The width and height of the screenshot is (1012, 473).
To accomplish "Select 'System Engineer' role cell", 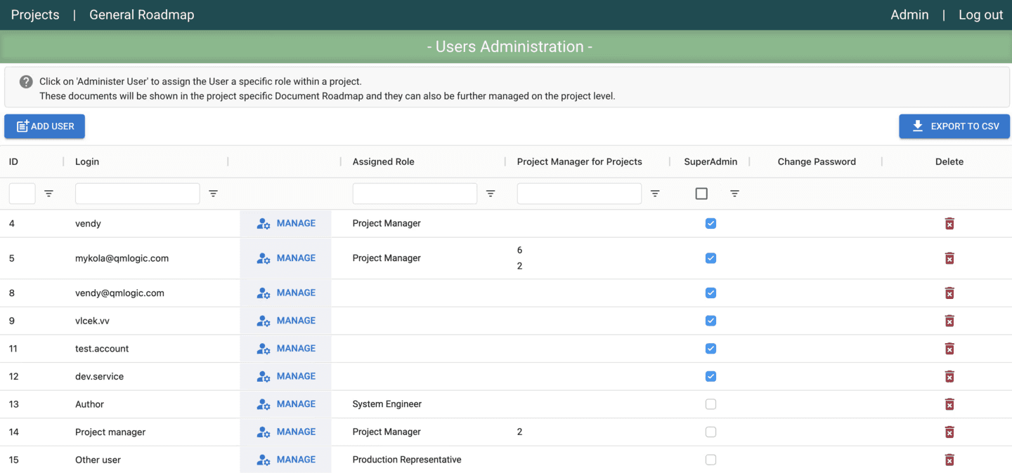I will tap(387, 404).
